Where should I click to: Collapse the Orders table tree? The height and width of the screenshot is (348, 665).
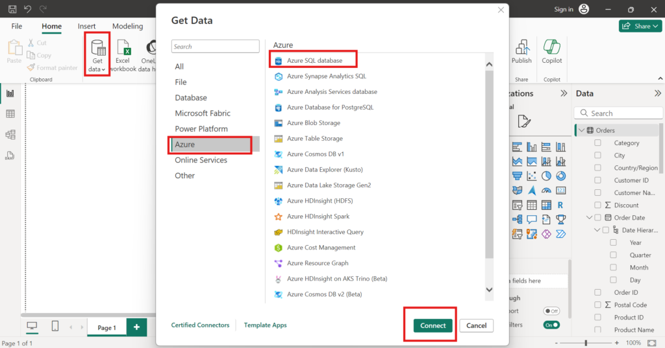pos(582,130)
